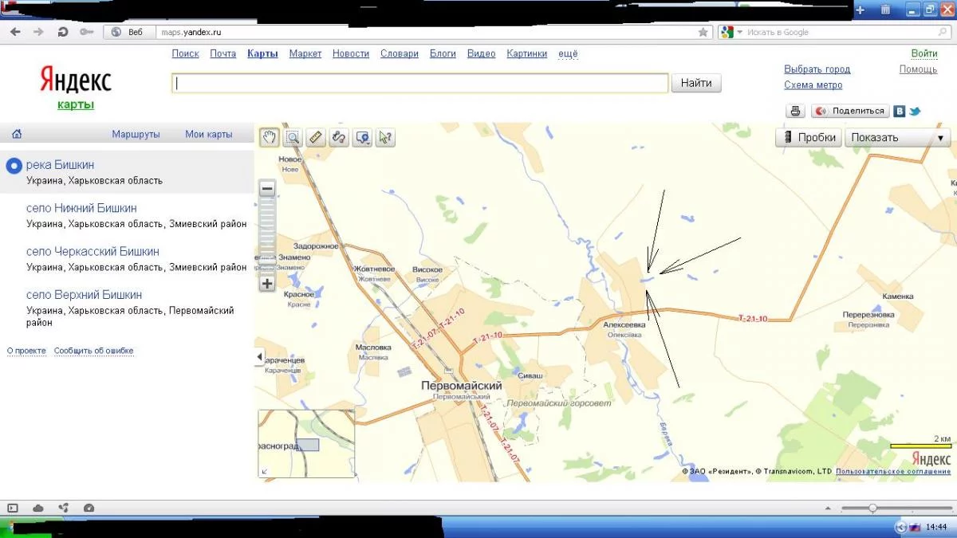Image resolution: width=957 pixels, height=538 pixels.
Task: Toggle the Пробки traffic layer
Action: pyautogui.click(x=808, y=137)
